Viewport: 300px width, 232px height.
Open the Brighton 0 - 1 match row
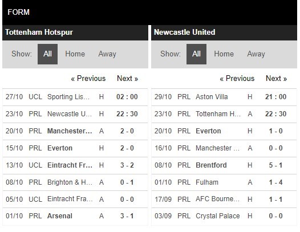(75, 182)
